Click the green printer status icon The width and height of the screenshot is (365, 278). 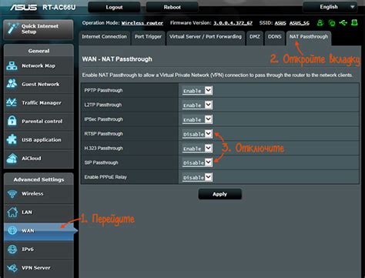pos(354,22)
